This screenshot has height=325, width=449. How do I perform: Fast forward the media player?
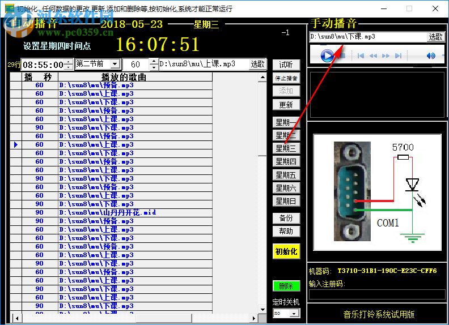tap(386, 55)
